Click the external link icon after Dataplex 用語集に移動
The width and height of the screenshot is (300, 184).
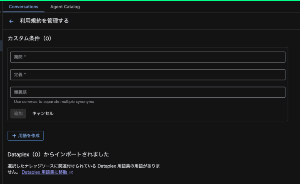[71, 172]
